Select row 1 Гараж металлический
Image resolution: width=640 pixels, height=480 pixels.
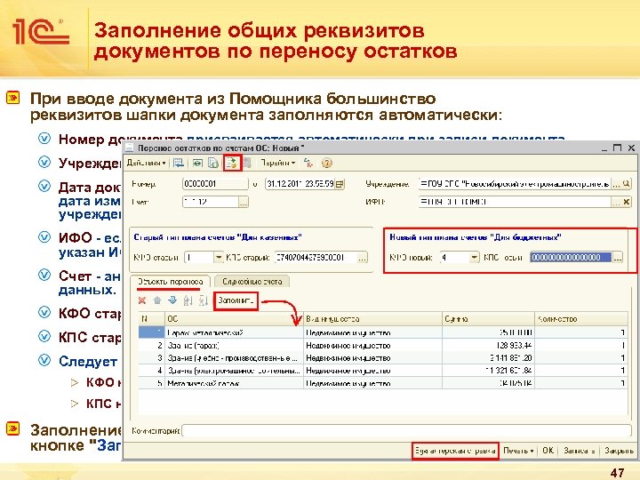click(383, 332)
